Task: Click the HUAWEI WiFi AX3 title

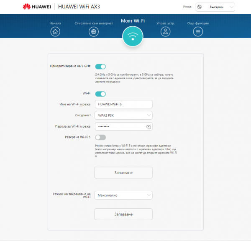Action: coord(79,7)
